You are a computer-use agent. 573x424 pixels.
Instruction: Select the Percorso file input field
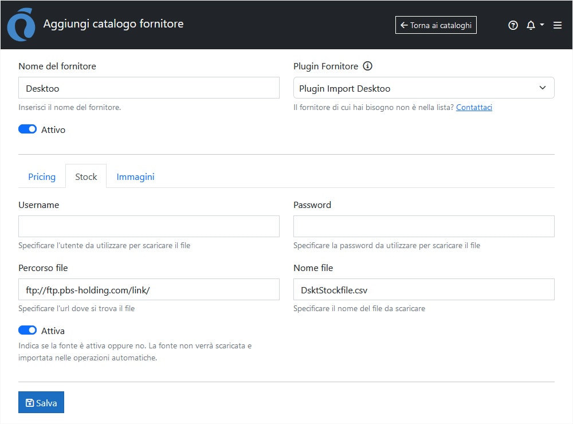click(x=149, y=289)
